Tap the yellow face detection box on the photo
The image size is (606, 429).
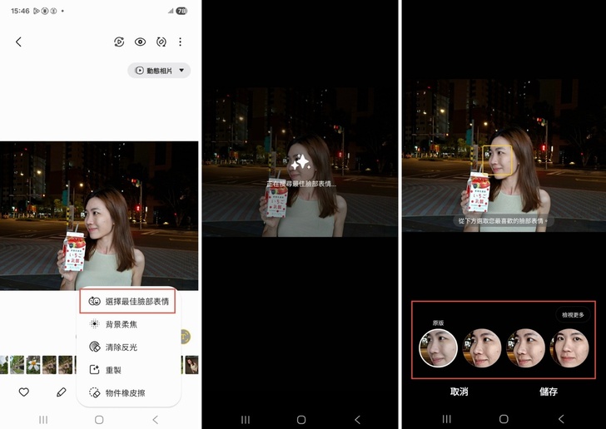coord(497,160)
